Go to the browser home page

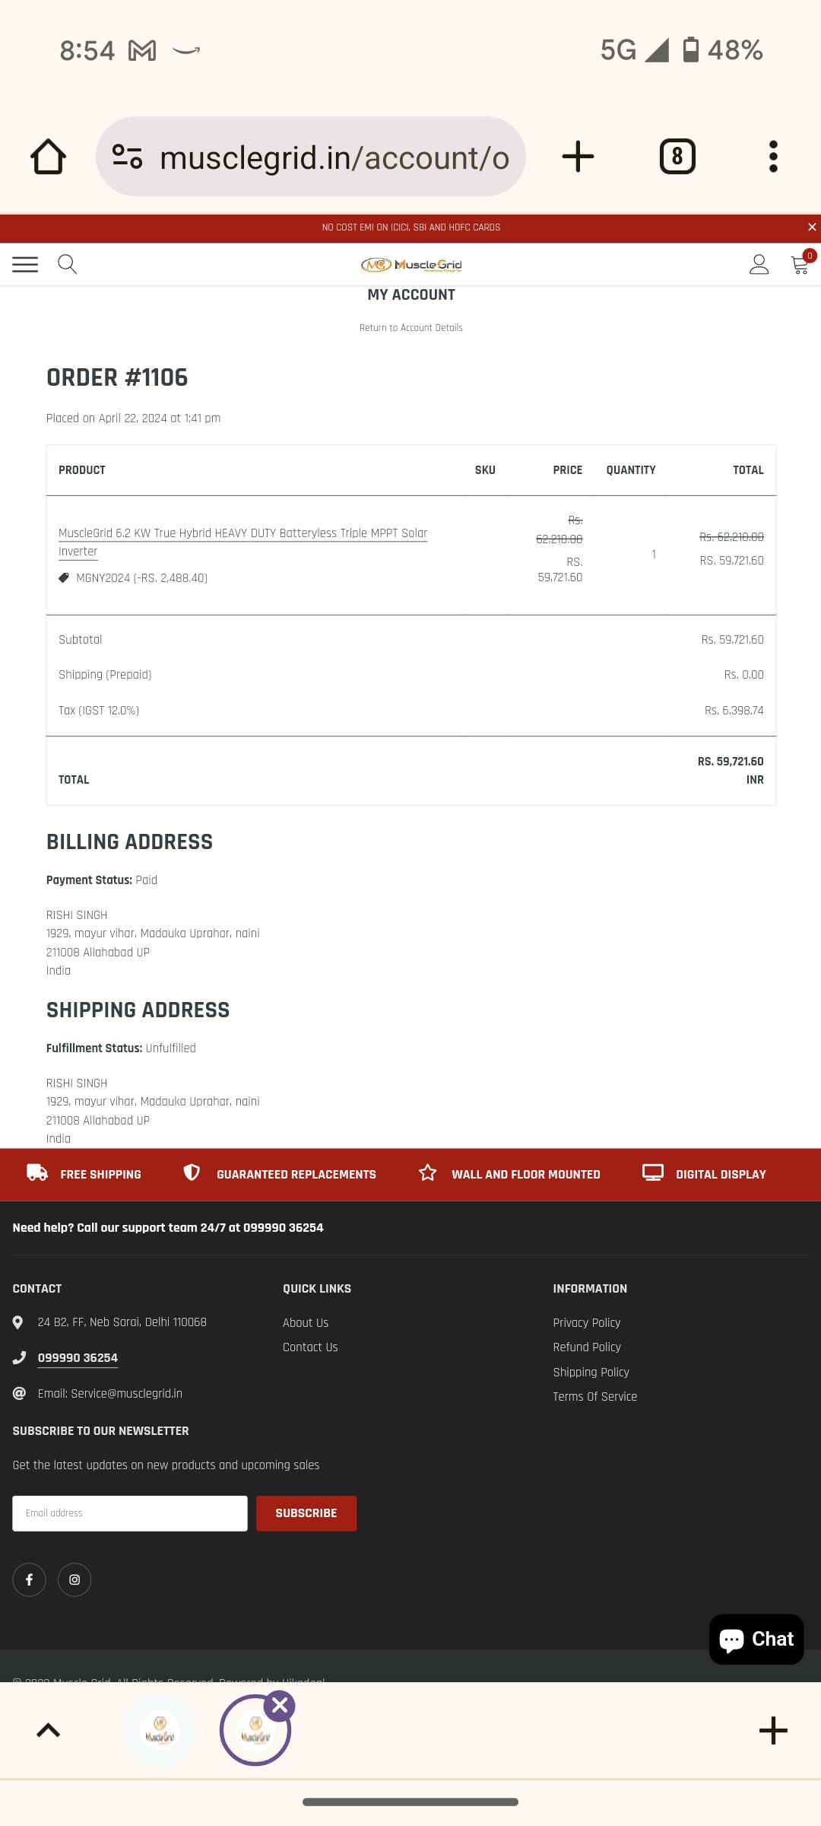[x=48, y=157]
